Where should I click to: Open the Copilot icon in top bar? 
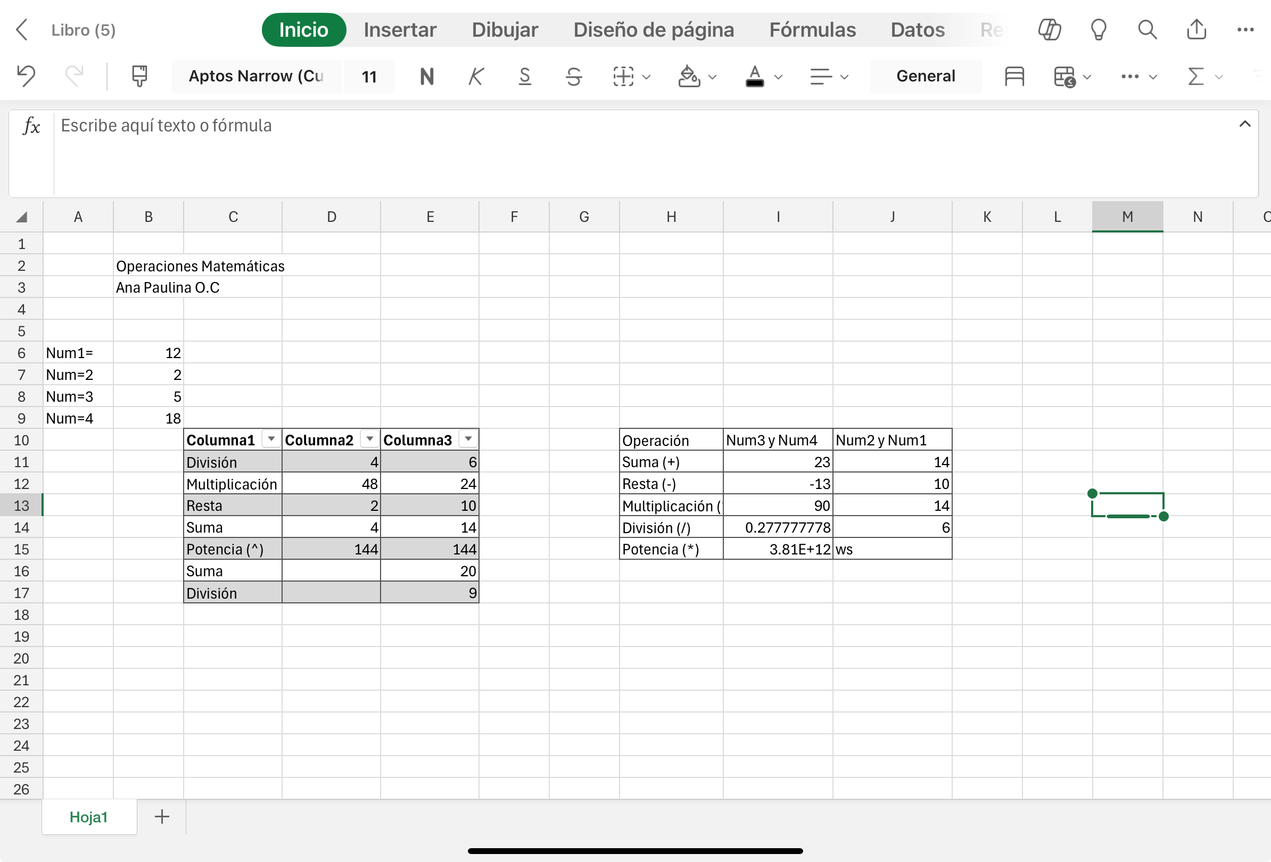[1049, 29]
